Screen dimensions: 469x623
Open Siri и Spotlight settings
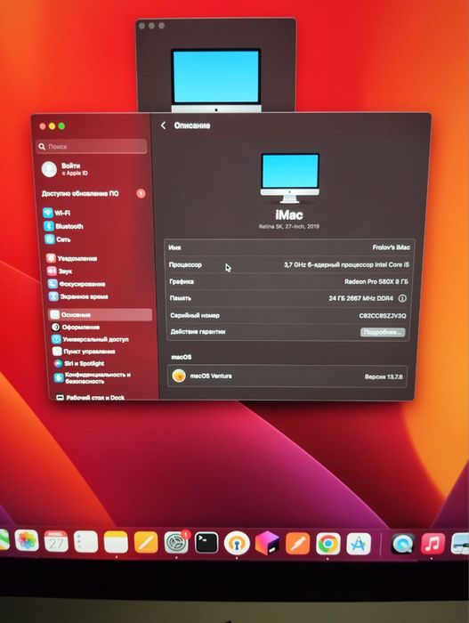(79, 363)
